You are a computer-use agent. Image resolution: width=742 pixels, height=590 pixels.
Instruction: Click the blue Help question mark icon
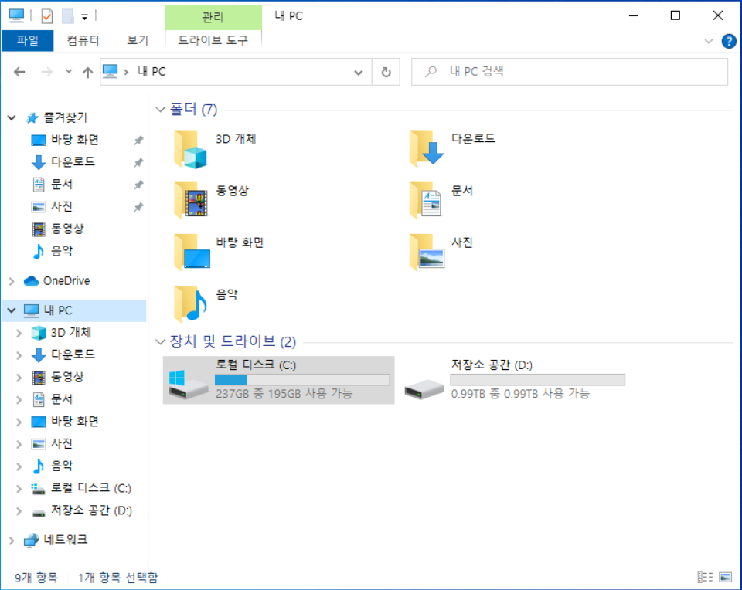(727, 41)
